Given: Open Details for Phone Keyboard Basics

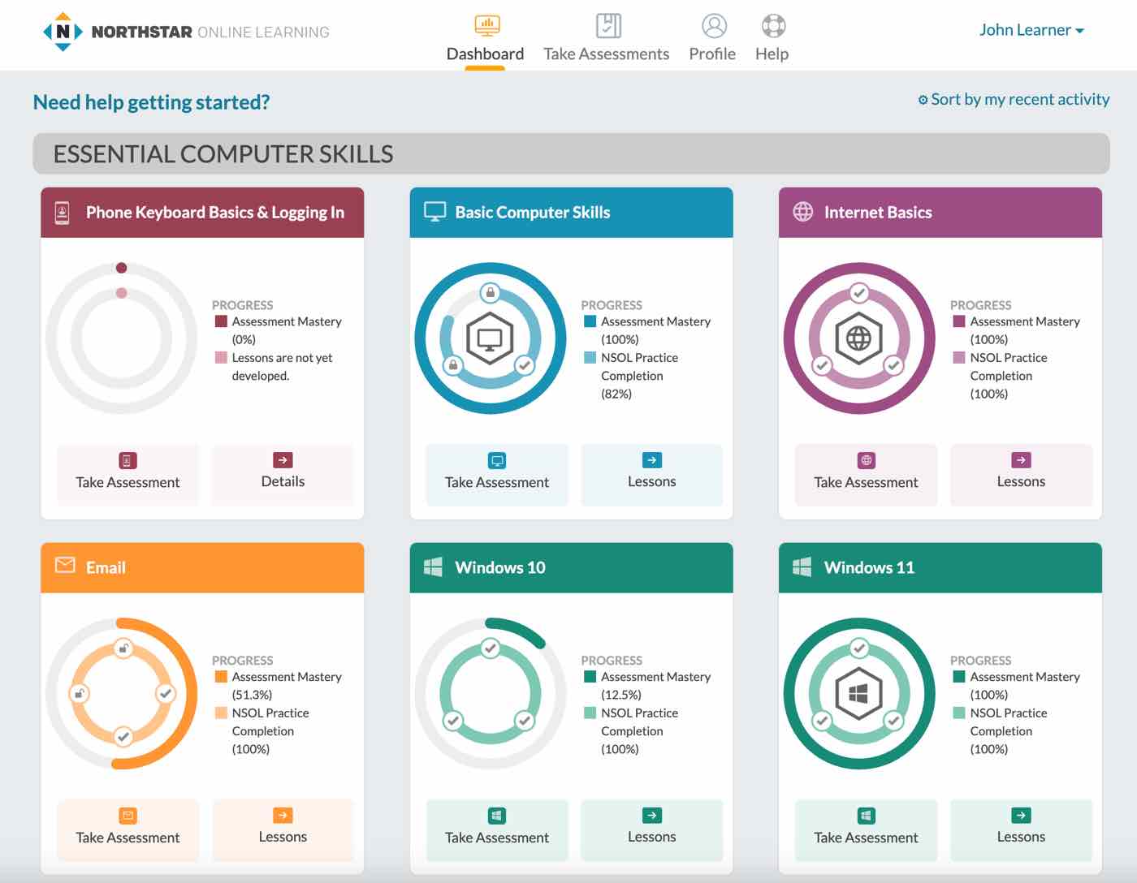Looking at the screenshot, I should (x=283, y=475).
